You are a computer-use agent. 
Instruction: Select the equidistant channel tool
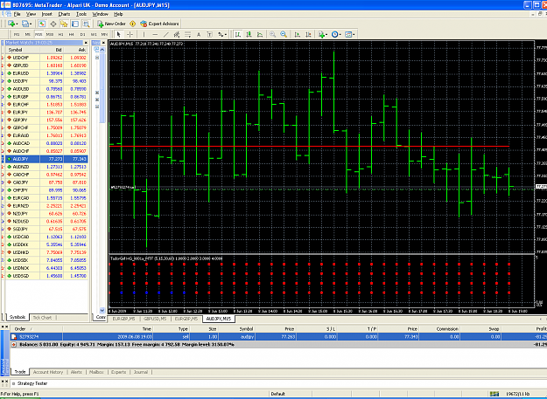coord(177,34)
